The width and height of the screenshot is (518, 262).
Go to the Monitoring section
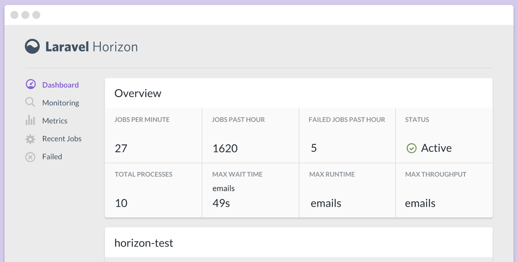tap(61, 103)
